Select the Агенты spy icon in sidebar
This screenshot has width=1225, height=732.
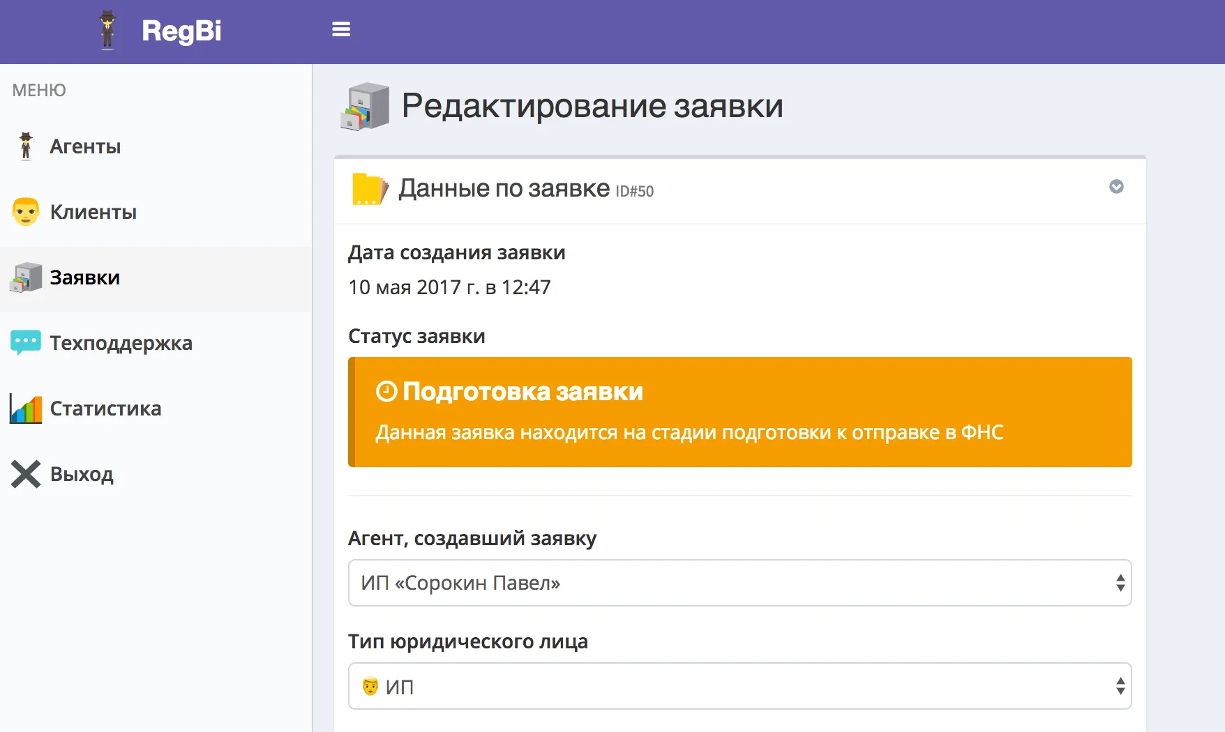tap(25, 146)
